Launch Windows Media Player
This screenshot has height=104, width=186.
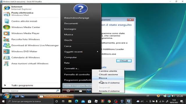(31, 33)
